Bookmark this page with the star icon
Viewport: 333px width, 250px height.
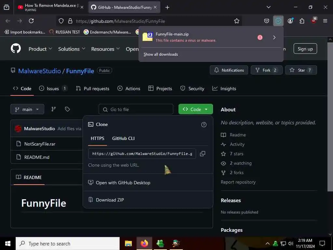237,21
